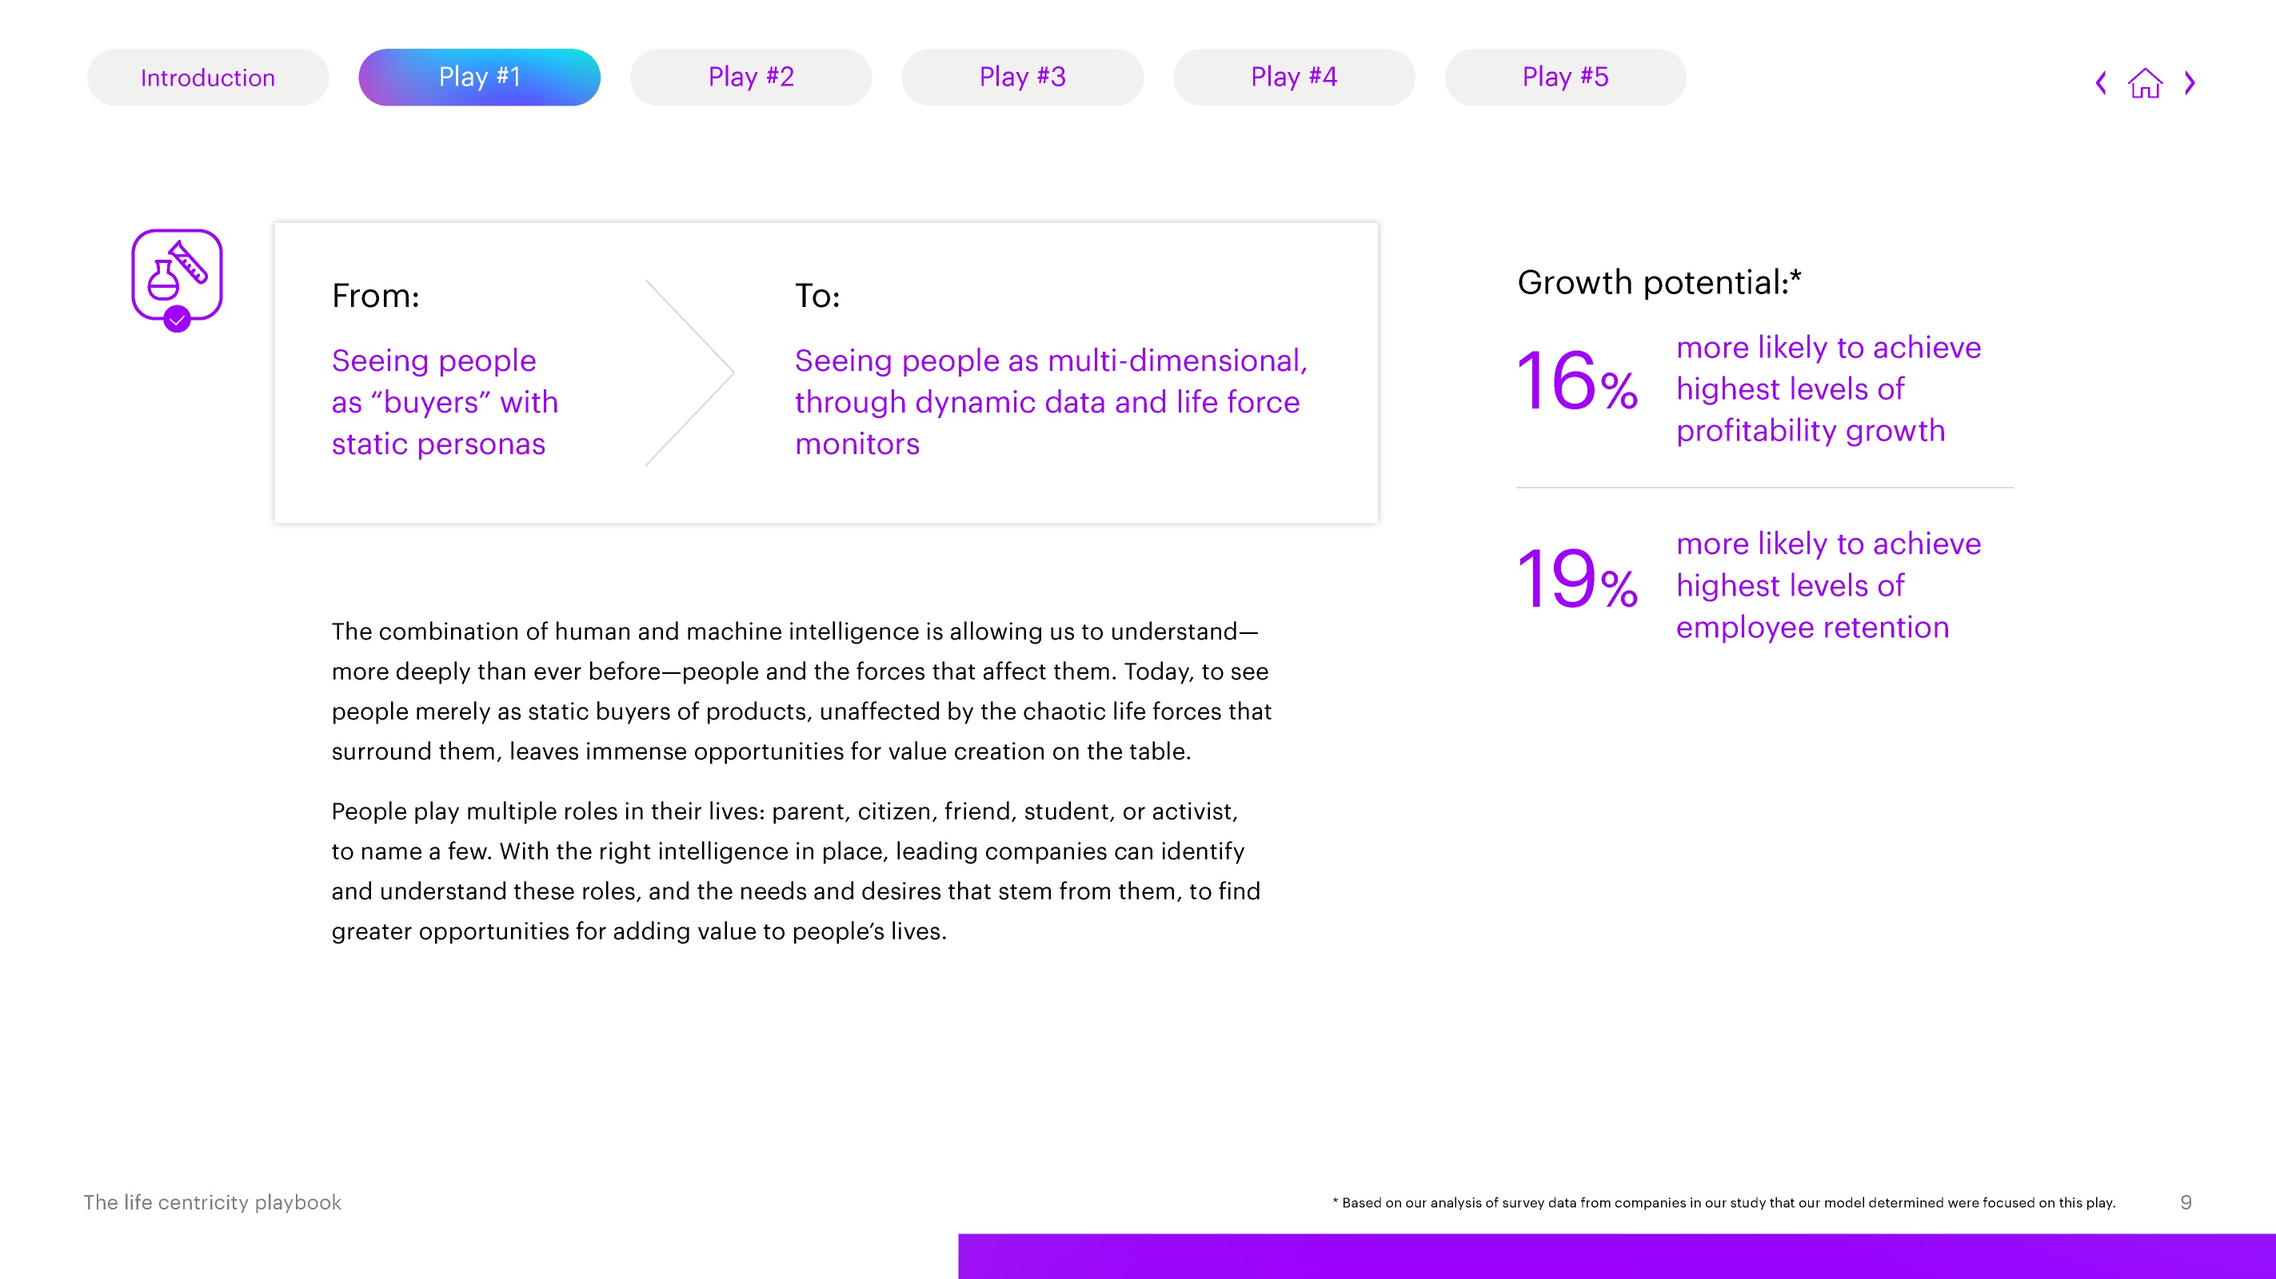Image resolution: width=2276 pixels, height=1279 pixels.
Task: Go to the next page arrow
Action: [2190, 83]
